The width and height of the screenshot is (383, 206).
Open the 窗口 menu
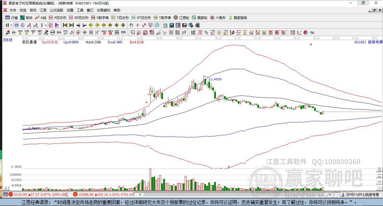pos(90,10)
